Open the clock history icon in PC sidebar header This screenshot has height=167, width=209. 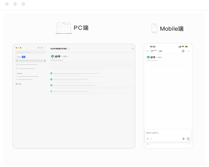pyautogui.click(x=42, y=48)
